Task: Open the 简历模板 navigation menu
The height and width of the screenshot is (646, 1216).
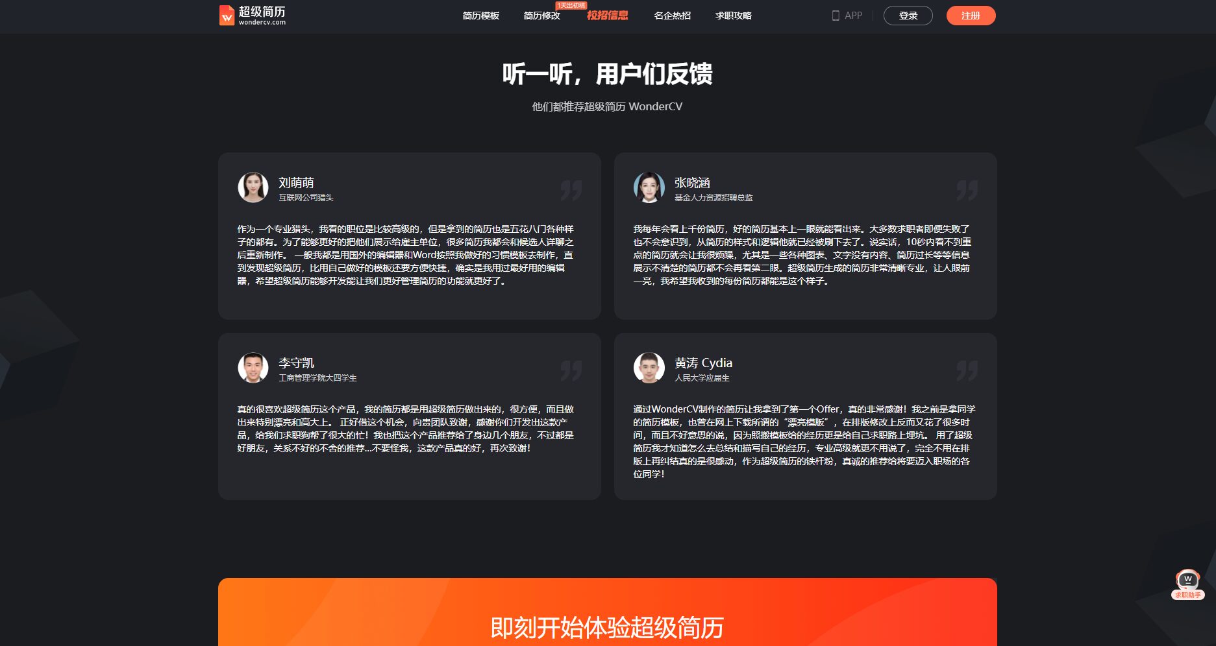Action: (480, 16)
